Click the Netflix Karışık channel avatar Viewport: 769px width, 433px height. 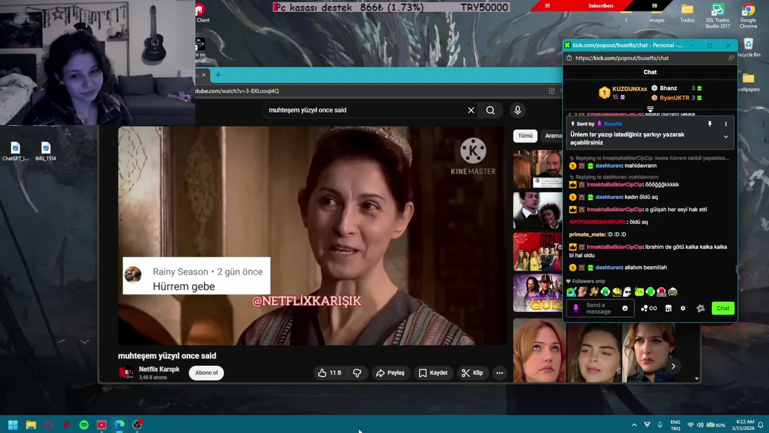[126, 373]
